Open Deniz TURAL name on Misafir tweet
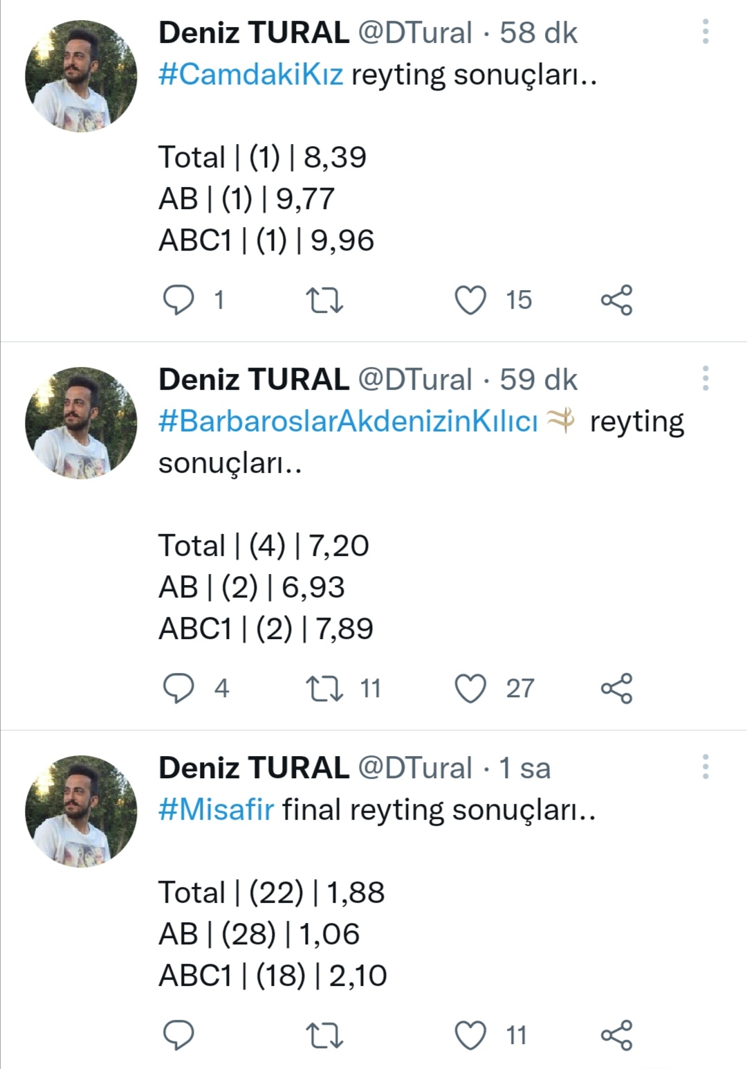Image resolution: width=747 pixels, height=1069 pixels. click(254, 768)
